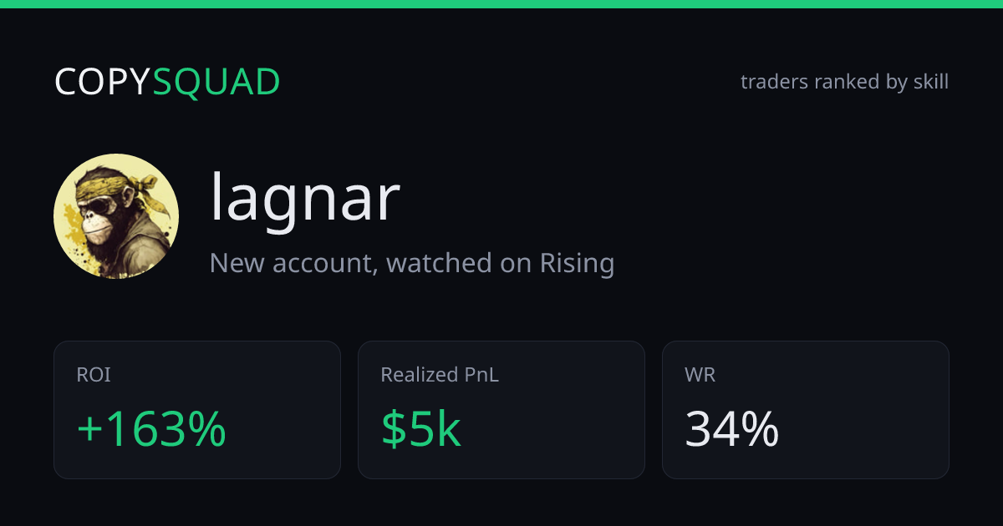Click the $5k realized PnL value

pos(421,430)
